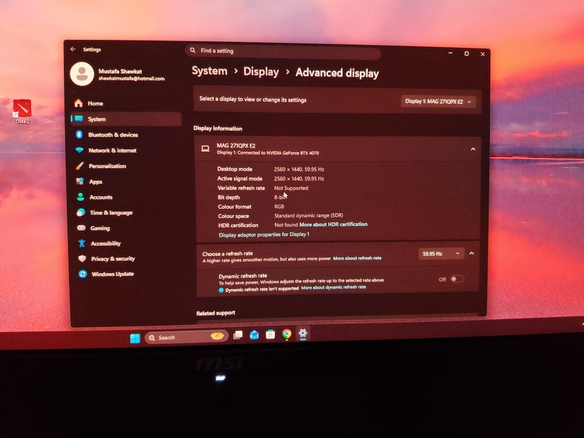Open Google Chrome from the taskbar
Viewport: 584px width, 438px height.
point(287,334)
